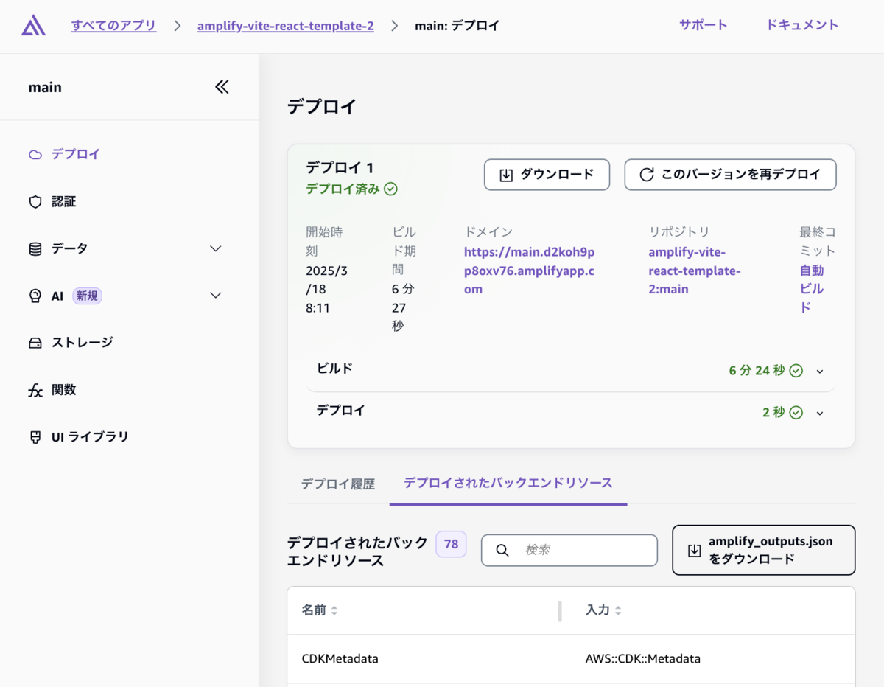Click the 6 分 24 秒 build duration
The width and height of the screenshot is (884, 687).
[757, 371]
